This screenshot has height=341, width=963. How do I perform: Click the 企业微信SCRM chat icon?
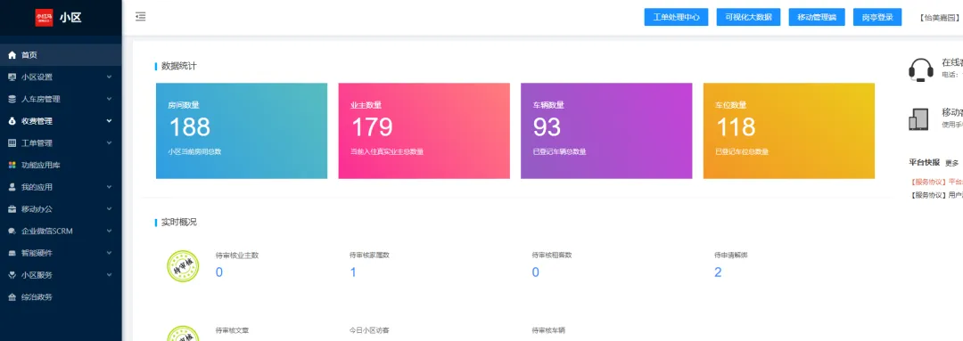coord(12,231)
